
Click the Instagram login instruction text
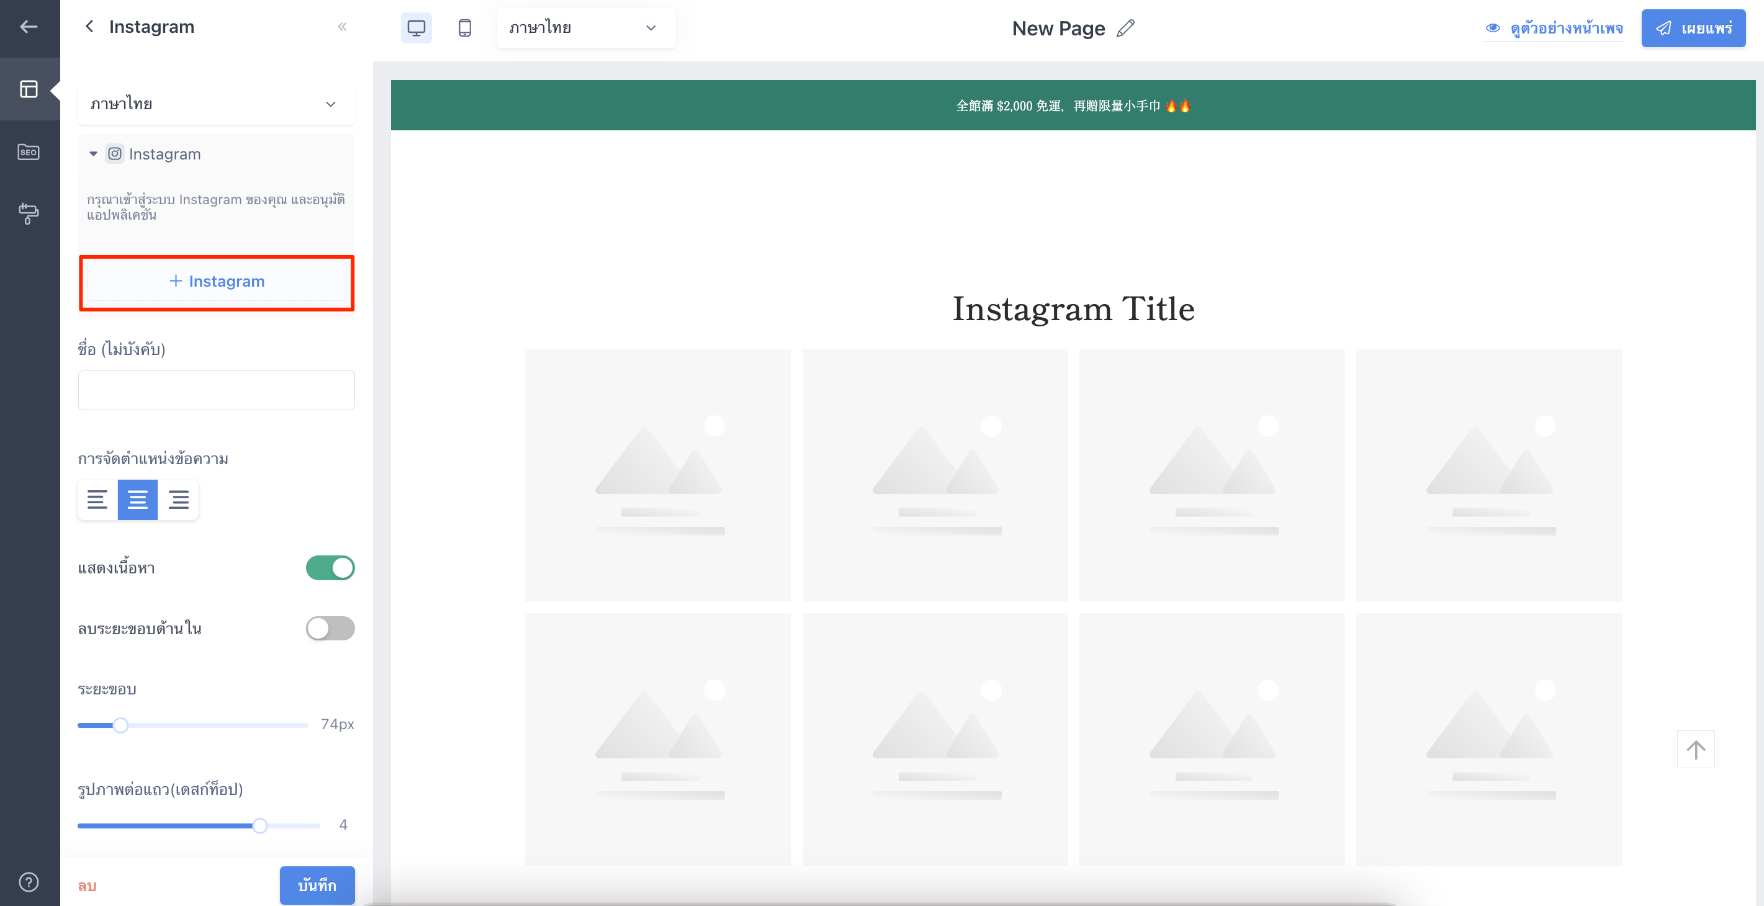tap(217, 207)
